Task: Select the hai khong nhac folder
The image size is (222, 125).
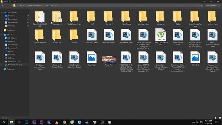Action: click(75, 18)
